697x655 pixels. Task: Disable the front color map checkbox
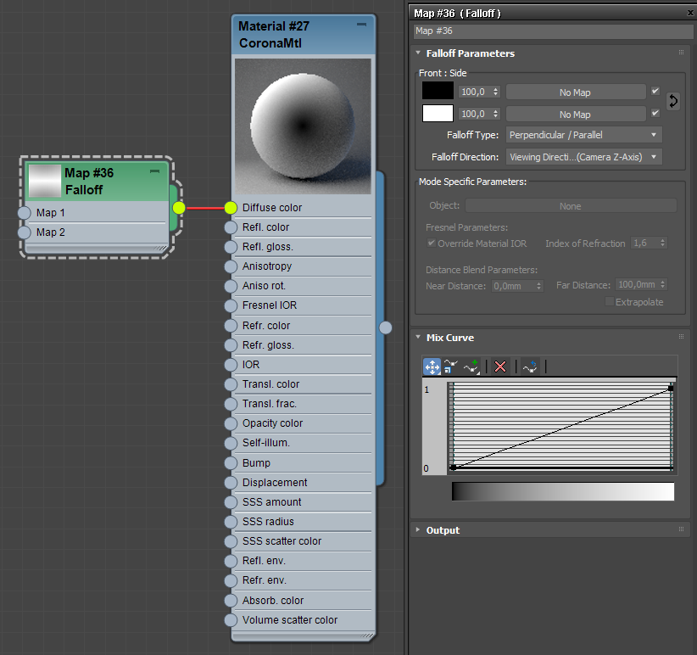[655, 91]
